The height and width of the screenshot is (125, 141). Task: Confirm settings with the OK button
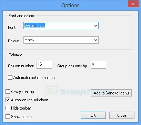(x=93, y=115)
